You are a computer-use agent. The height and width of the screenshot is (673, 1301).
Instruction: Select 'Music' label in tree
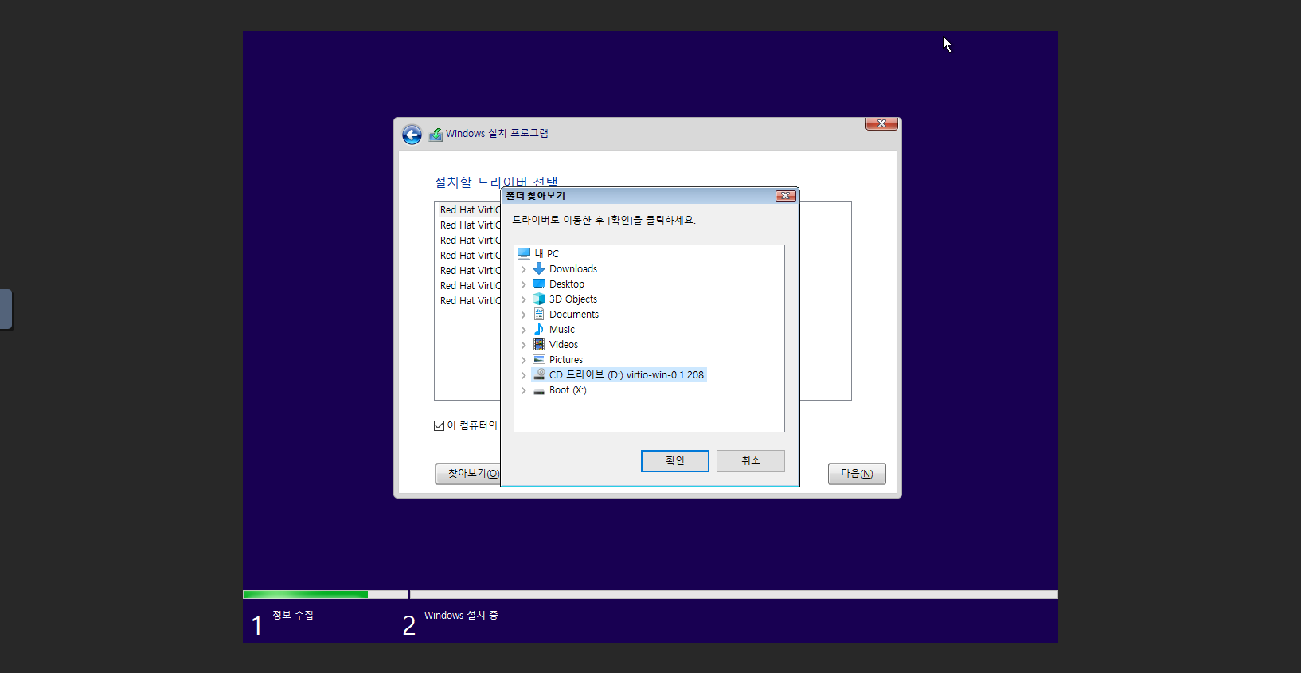click(x=562, y=330)
